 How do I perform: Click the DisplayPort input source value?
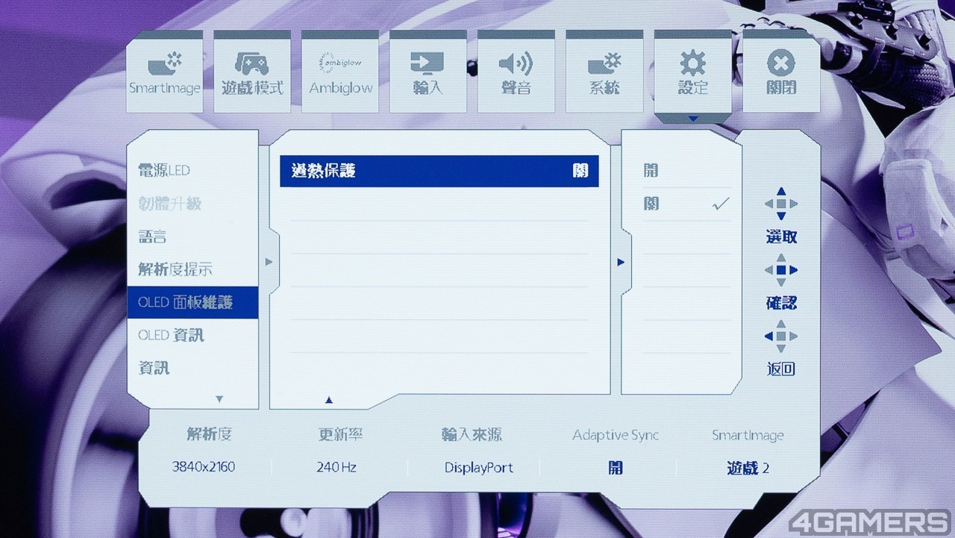pos(478,468)
